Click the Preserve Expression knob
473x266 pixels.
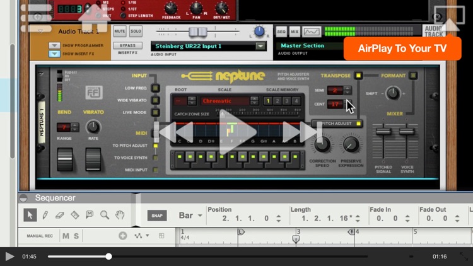point(351,145)
